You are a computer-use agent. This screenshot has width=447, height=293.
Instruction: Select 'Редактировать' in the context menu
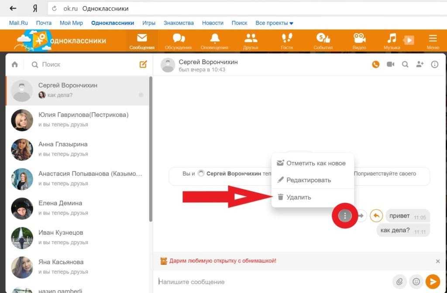(x=308, y=180)
